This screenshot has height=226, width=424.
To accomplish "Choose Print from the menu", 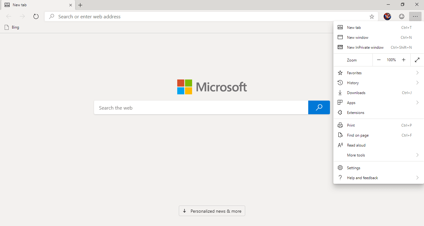I will (x=378, y=125).
